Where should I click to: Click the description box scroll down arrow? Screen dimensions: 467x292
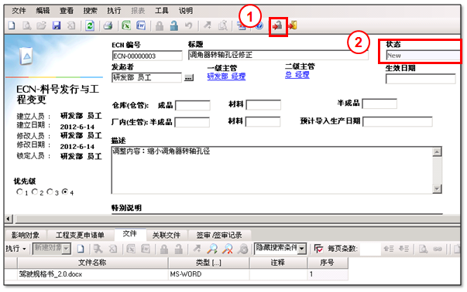[x=437, y=188]
